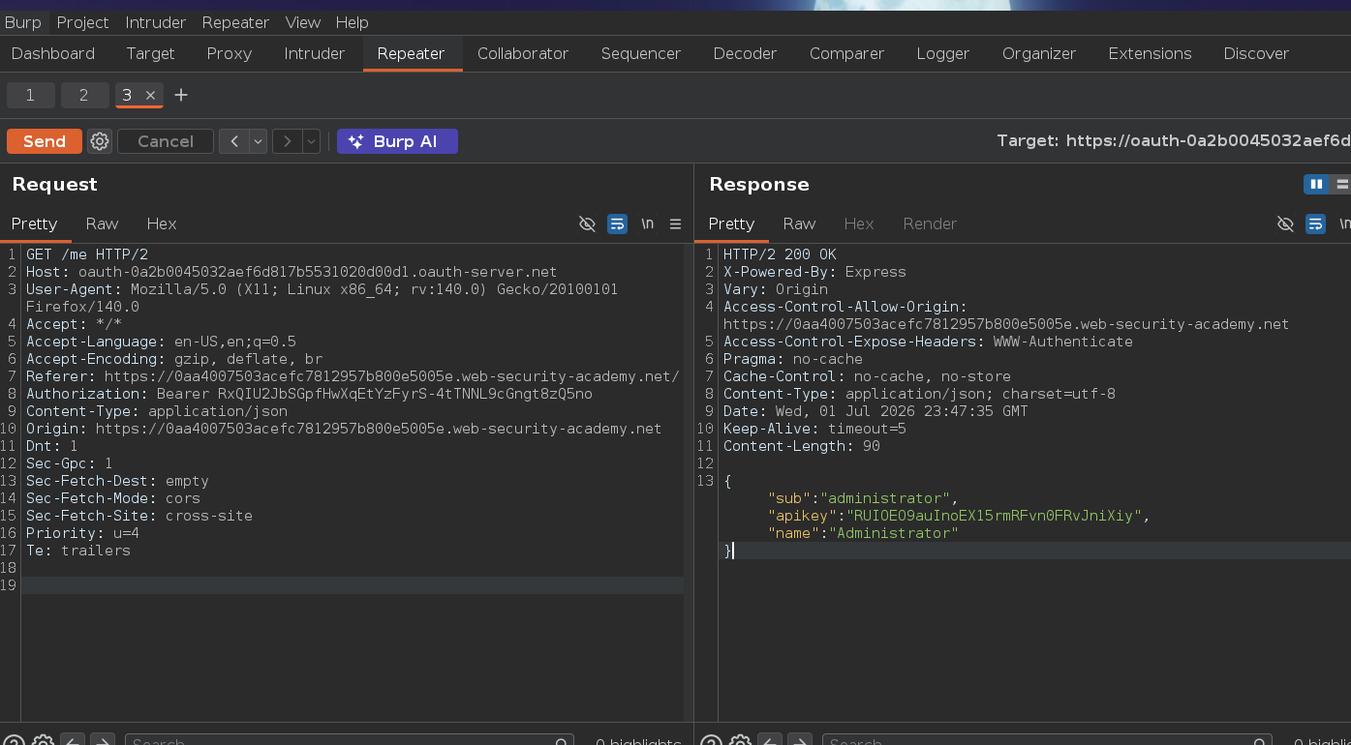Switch to the Organizer tab
The height and width of the screenshot is (745, 1351).
click(x=1039, y=53)
